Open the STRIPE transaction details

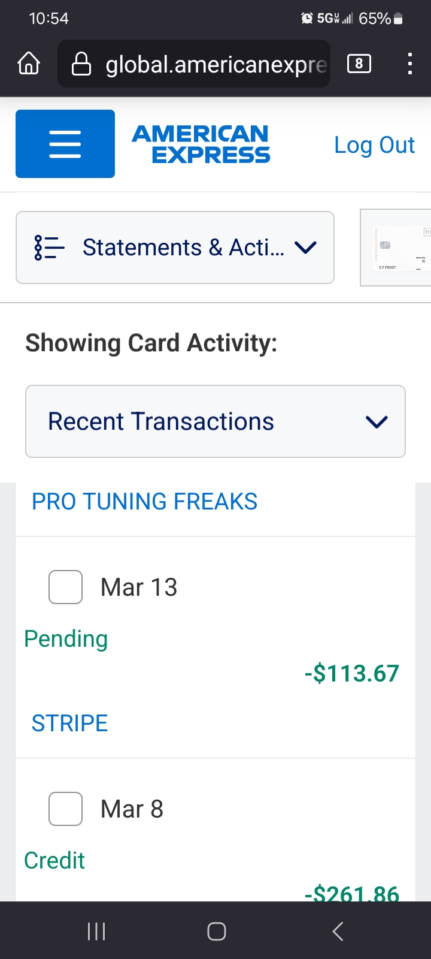69,723
